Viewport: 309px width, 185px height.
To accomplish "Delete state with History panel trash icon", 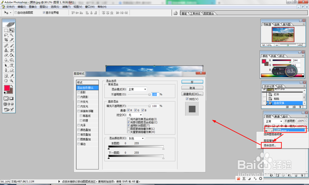I will click(x=300, y=107).
